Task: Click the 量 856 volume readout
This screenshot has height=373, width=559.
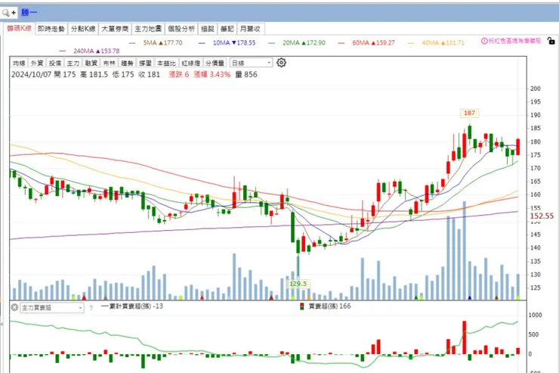Action: pos(246,75)
